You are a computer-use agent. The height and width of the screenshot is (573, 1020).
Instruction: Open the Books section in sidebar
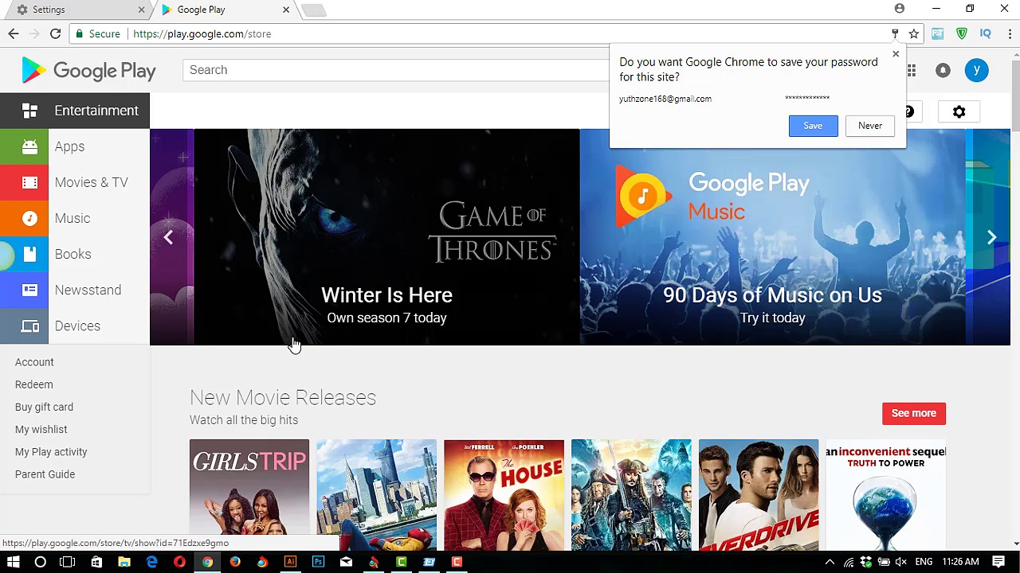coord(73,254)
